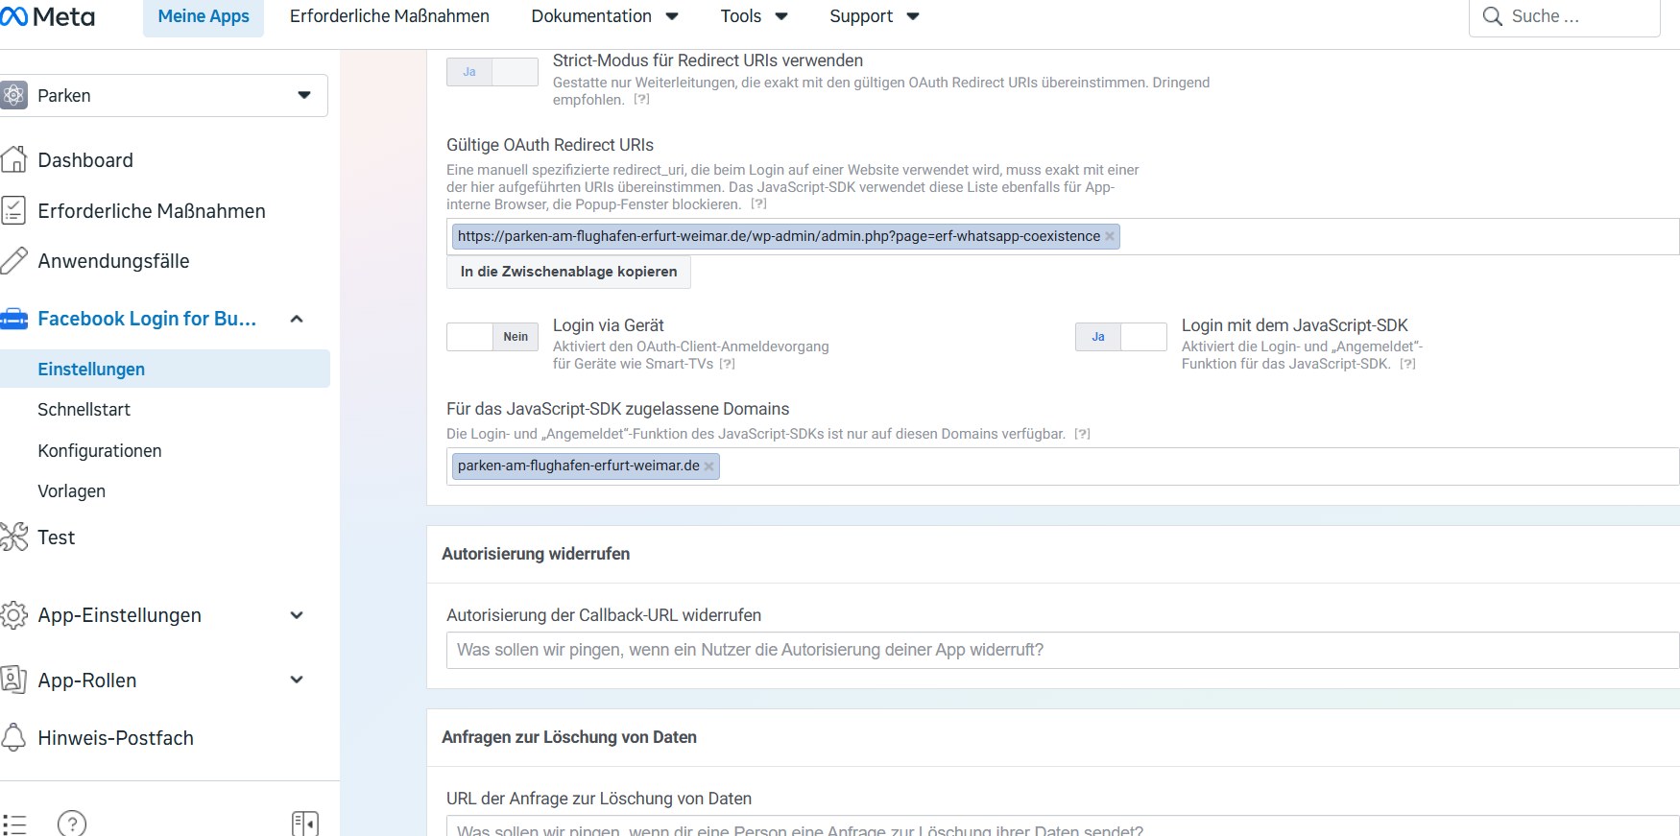Screen dimensions: 1680x836
Task: Open the Meine Apps tab
Action: 204,16
